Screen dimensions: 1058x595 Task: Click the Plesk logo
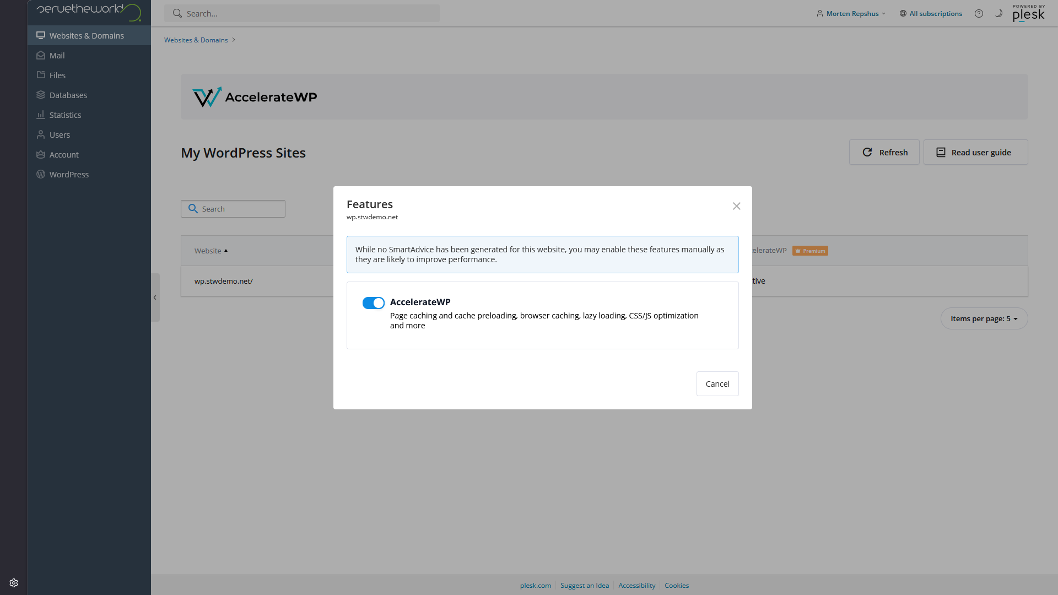1028,13
